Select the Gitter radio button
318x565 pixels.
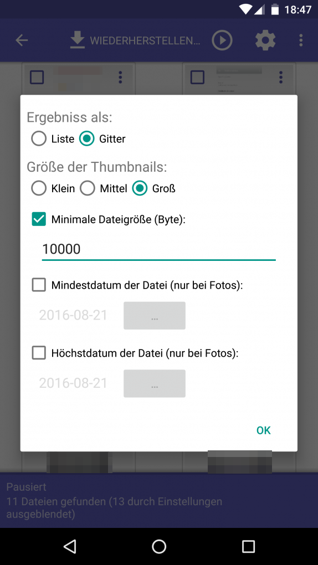(x=87, y=138)
